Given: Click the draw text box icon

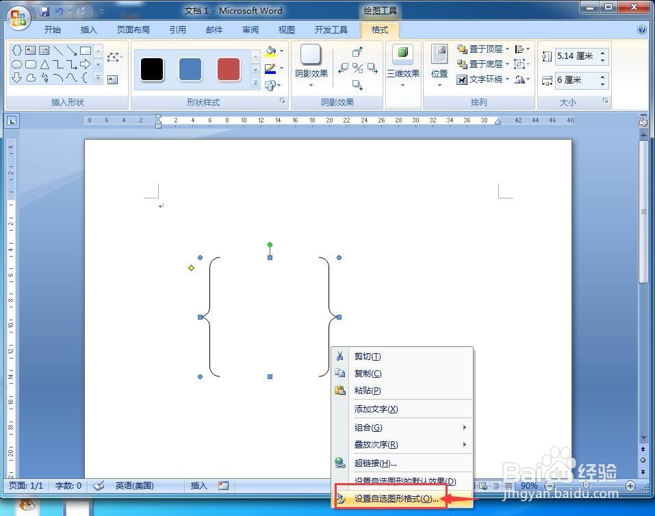Looking at the screenshot, I should [112, 79].
